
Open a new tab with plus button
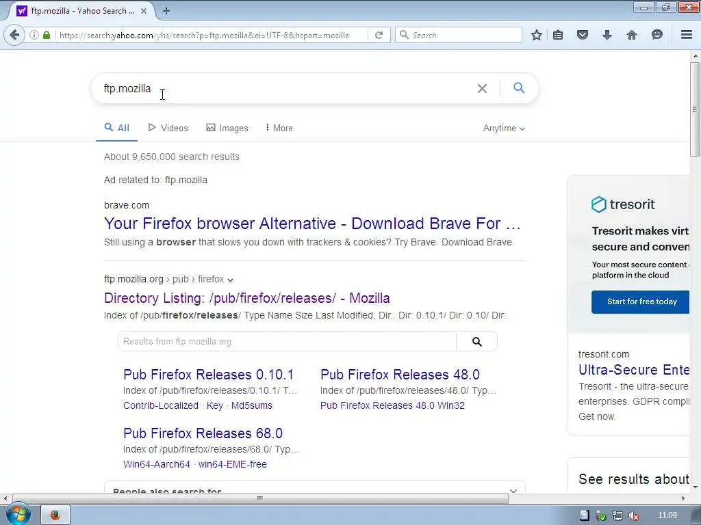tap(166, 11)
